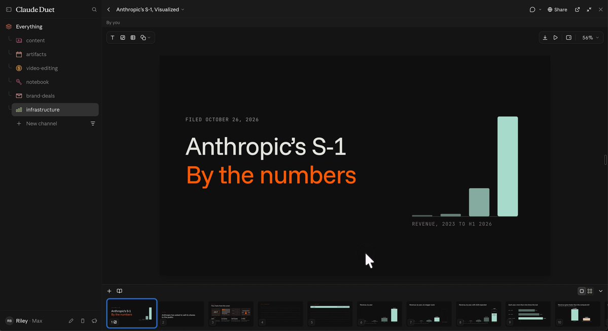Select slide 6 Revenue by year thumbnail
Viewport: 608px width, 331px height.
click(x=380, y=314)
